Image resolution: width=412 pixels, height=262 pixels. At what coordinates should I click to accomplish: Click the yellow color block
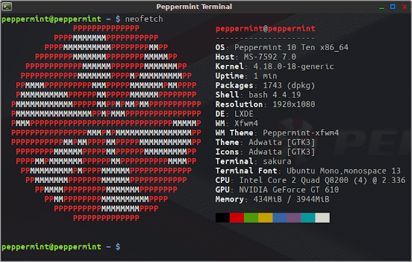pos(265,218)
